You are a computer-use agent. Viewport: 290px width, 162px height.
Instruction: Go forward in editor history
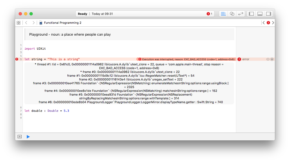pos(34,23)
